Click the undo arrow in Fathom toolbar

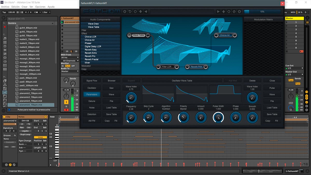pyautogui.click(x=130, y=11)
